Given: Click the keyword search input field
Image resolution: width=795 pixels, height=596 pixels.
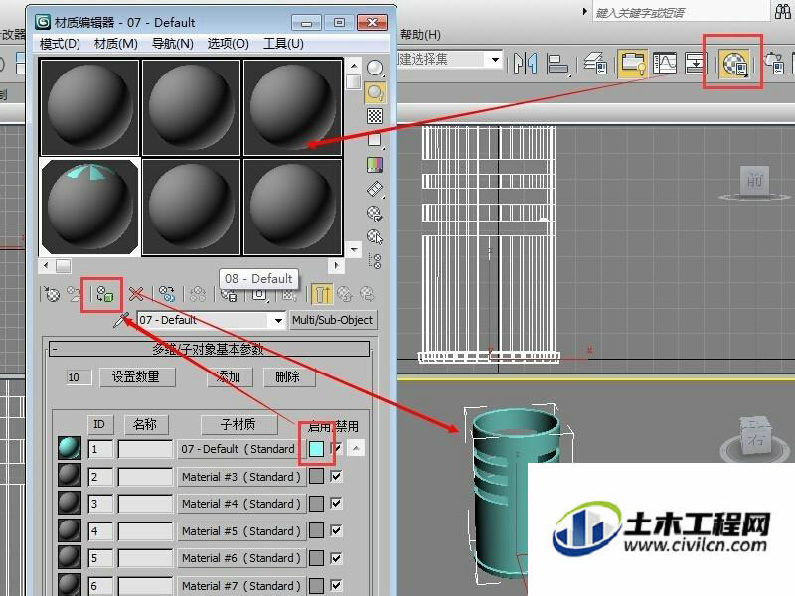Looking at the screenshot, I should click(681, 12).
